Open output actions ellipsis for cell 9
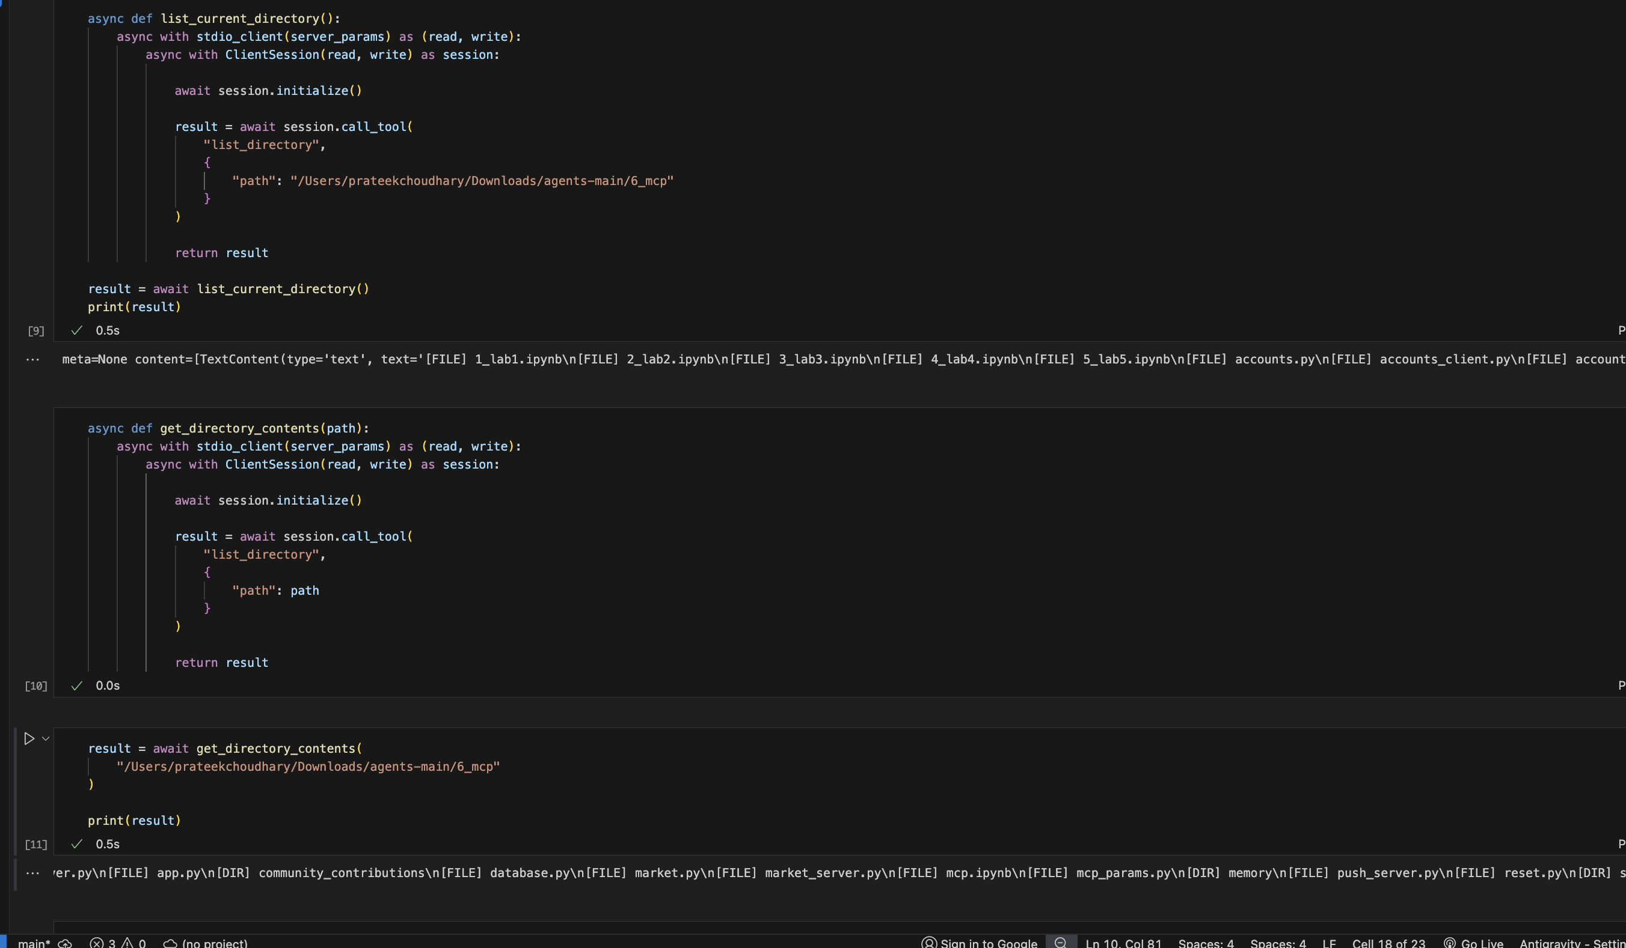The width and height of the screenshot is (1626, 948). 32,360
